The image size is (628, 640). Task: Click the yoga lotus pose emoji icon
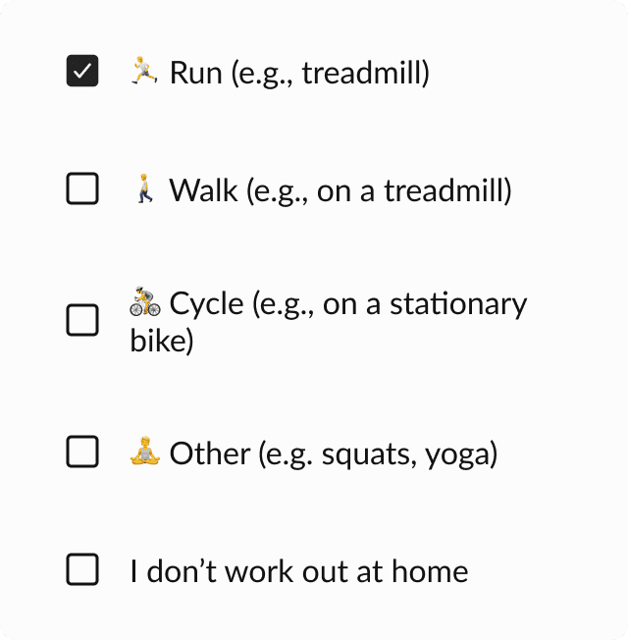pyautogui.click(x=145, y=451)
